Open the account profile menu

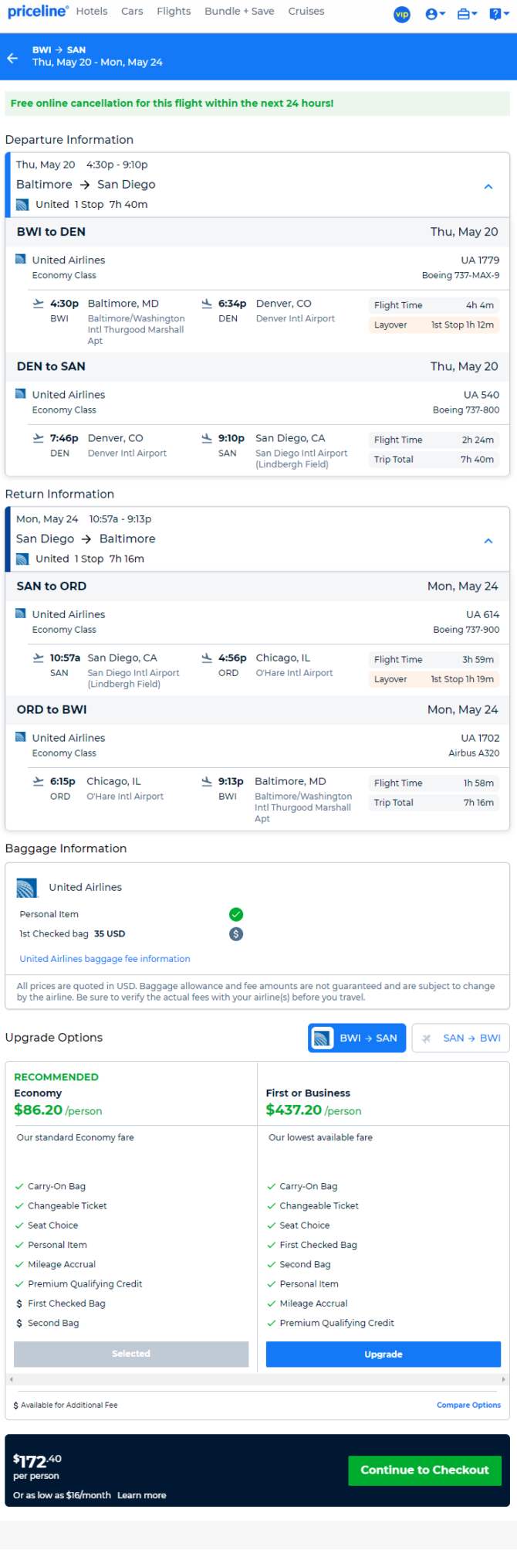435,14
